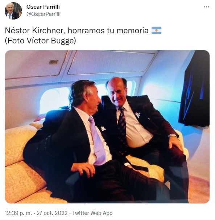This screenshot has height=220, width=215.
Task: Open Oscar Parrilli's profile avatar
Action: (13, 11)
